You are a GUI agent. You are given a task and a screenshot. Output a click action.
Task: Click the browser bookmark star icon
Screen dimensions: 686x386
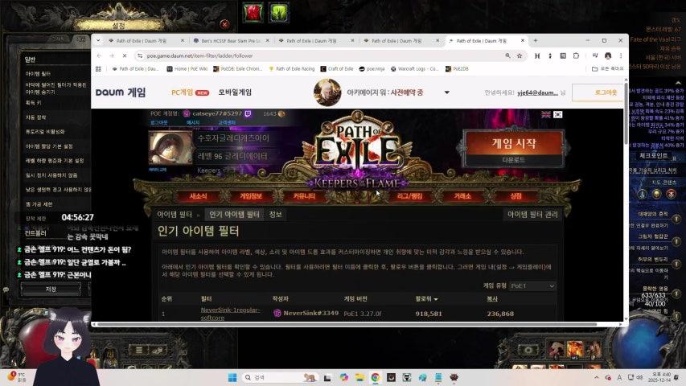(520, 55)
